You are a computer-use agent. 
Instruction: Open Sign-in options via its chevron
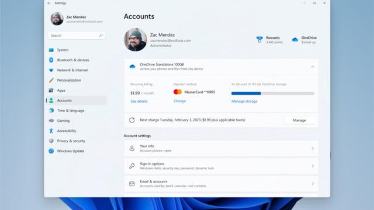313,166
